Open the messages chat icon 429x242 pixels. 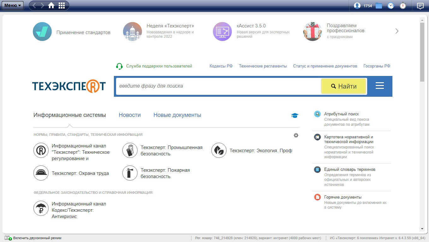pyautogui.click(x=420, y=6)
